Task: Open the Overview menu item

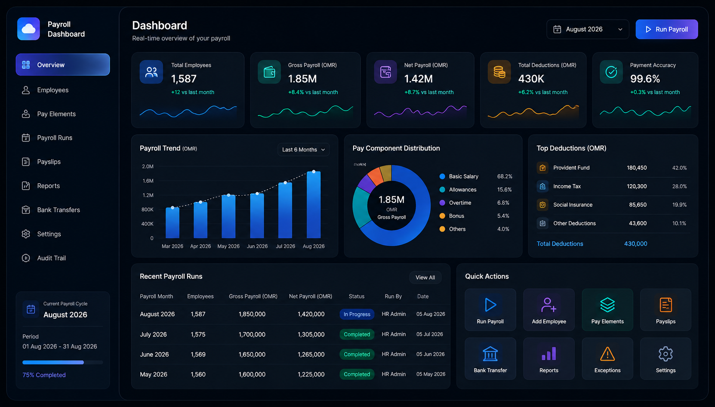Action: tap(63, 65)
